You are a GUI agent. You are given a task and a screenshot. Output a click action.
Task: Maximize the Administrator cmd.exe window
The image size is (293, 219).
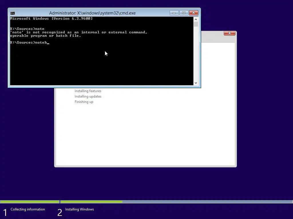[x=184, y=13]
